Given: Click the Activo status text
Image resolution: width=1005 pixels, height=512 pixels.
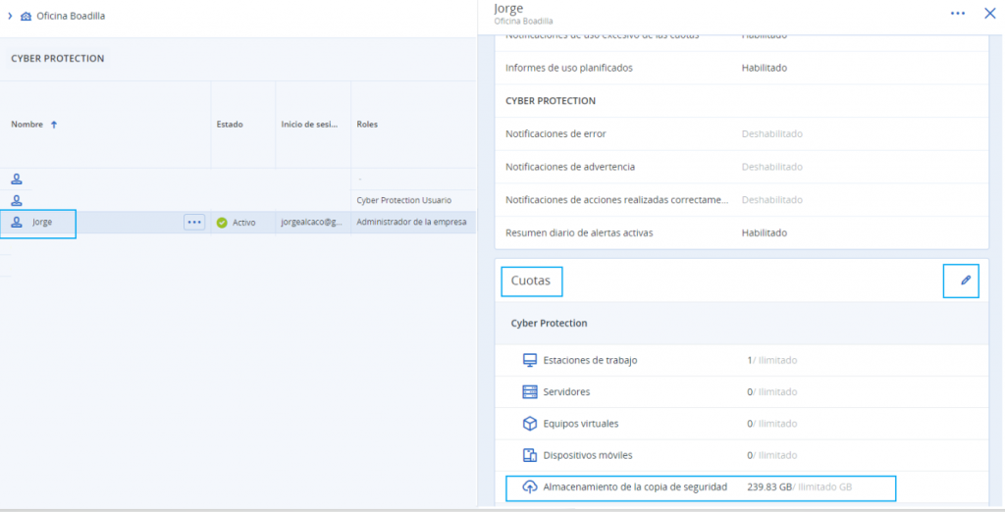Looking at the screenshot, I should (244, 223).
